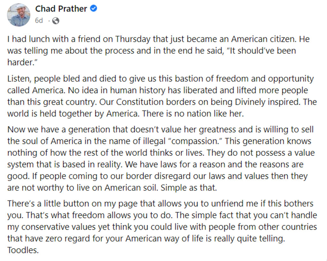Click the paragraph beginning "There's a little button"
Viewport: 327px width, 261px height.
[x=162, y=227]
